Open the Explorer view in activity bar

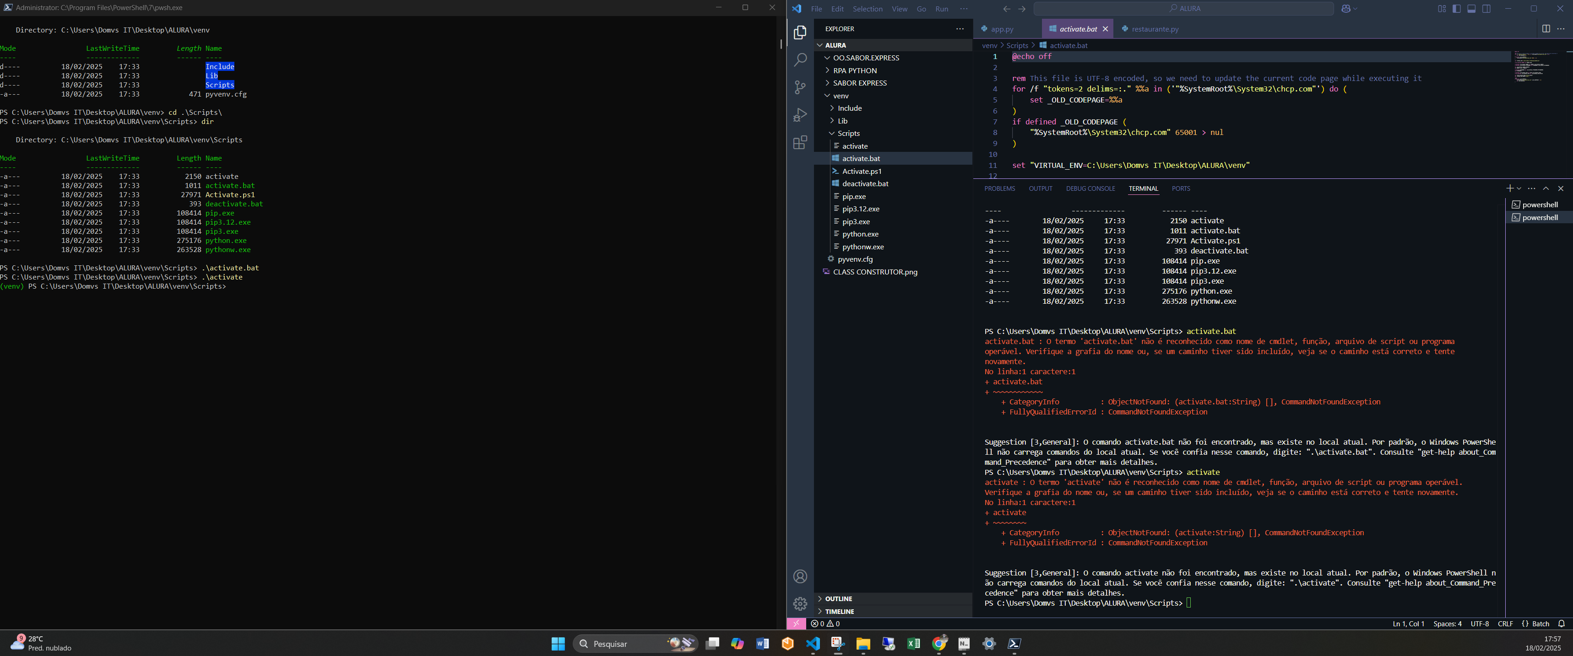click(x=800, y=32)
